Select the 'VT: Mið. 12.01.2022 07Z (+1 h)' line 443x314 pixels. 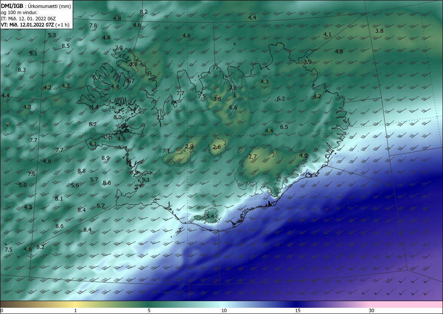pyautogui.click(x=35, y=24)
